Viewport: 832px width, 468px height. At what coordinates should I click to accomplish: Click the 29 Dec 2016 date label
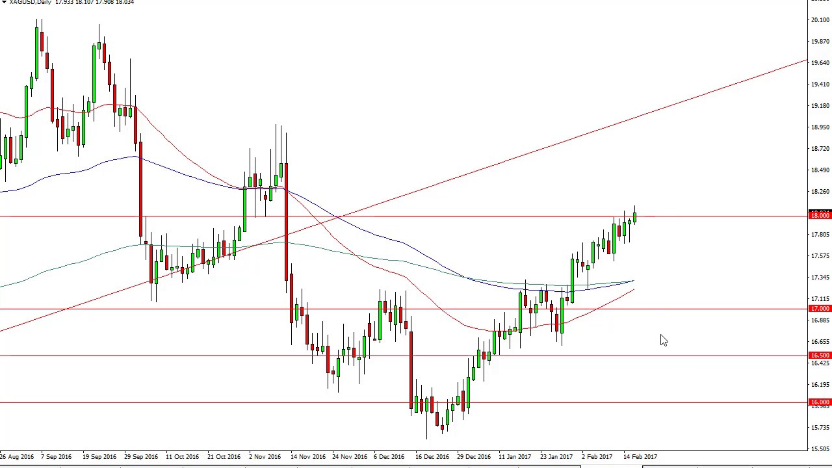tap(474, 457)
